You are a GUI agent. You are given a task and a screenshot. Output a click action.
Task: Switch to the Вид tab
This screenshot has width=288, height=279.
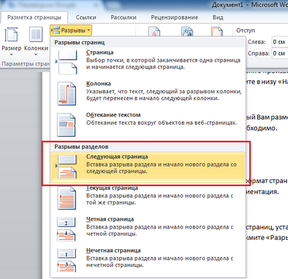[218, 17]
